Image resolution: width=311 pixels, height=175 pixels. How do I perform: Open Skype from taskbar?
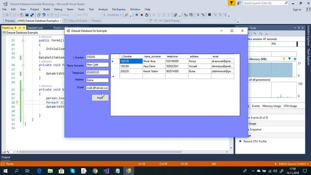click(72, 171)
